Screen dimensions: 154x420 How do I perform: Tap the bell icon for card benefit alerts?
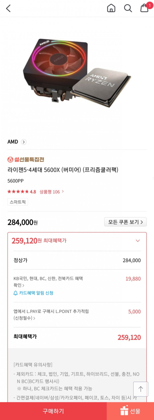pyautogui.click(x=16, y=293)
